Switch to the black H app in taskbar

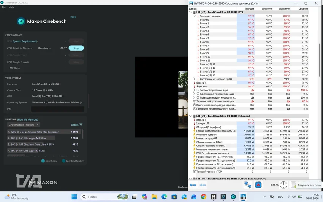[x=214, y=197]
